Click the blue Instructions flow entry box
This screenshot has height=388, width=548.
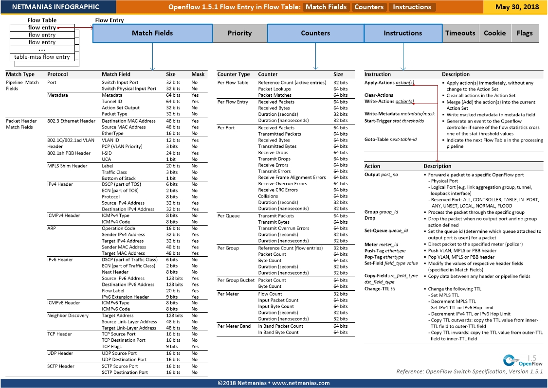point(403,33)
